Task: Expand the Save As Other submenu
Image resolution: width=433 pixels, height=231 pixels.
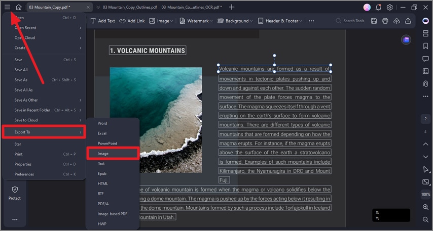Action: click(44, 100)
